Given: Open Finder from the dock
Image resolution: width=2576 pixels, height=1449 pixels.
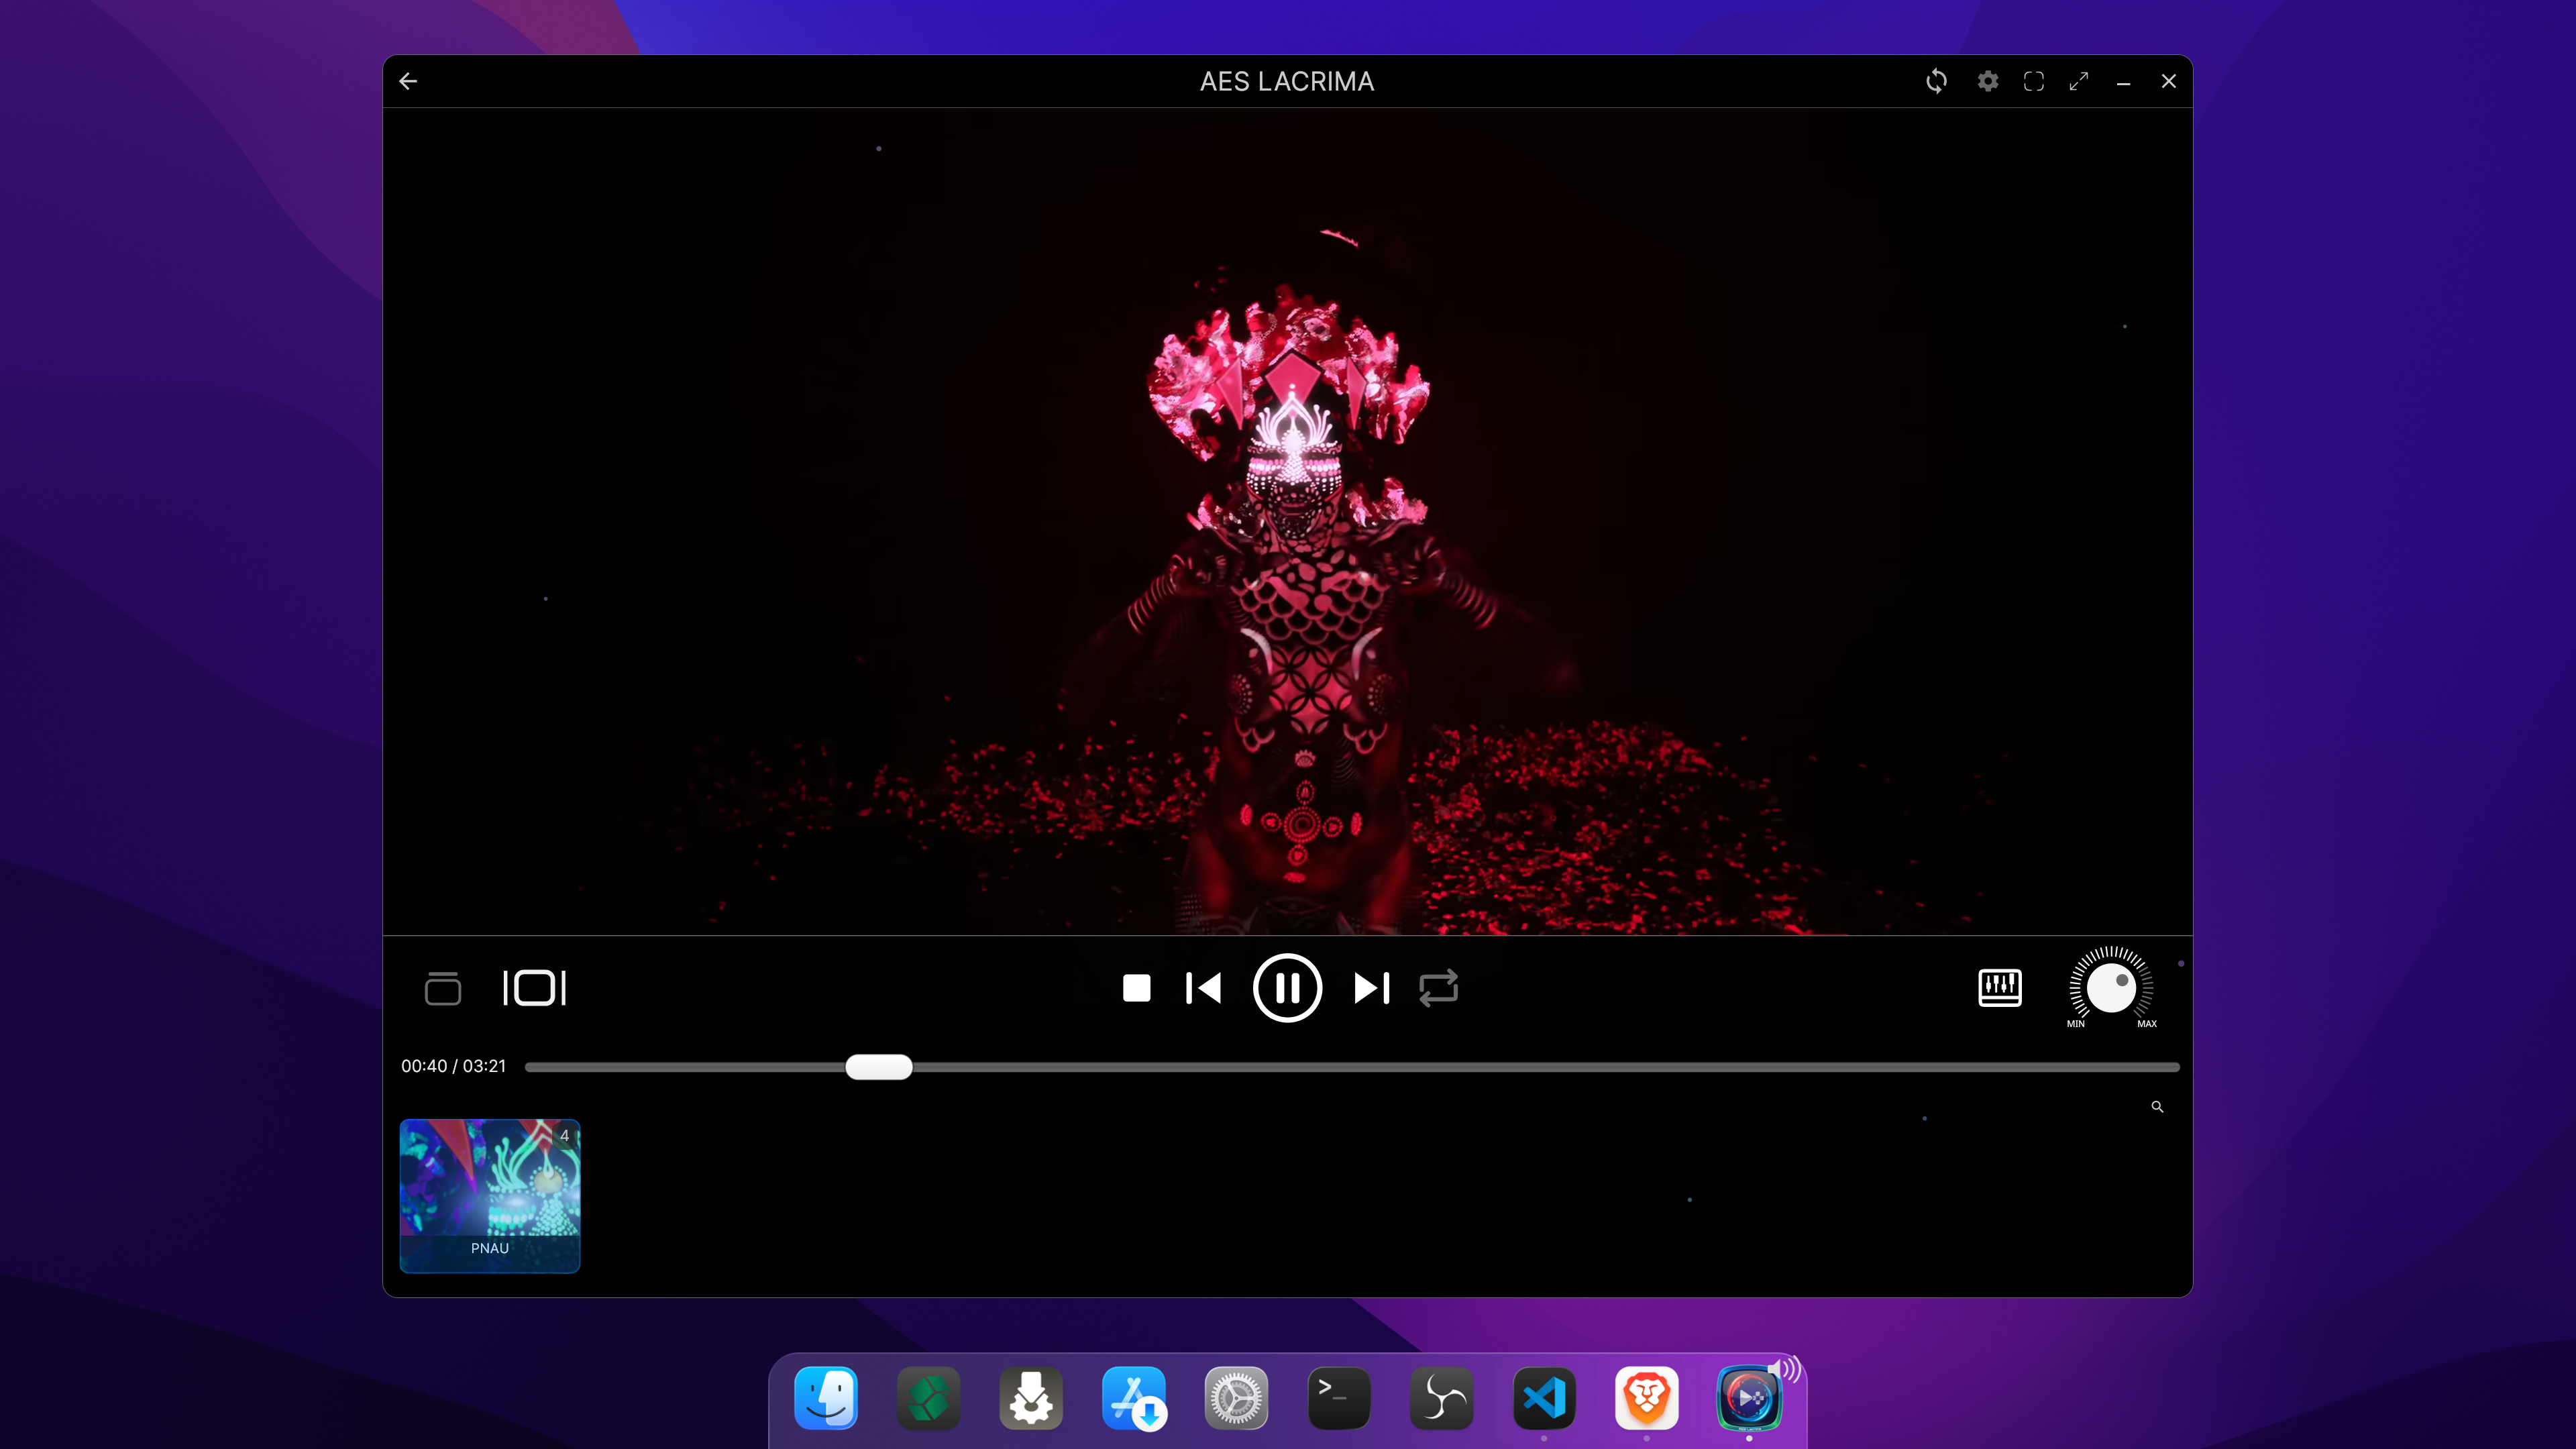Looking at the screenshot, I should 826,1398.
